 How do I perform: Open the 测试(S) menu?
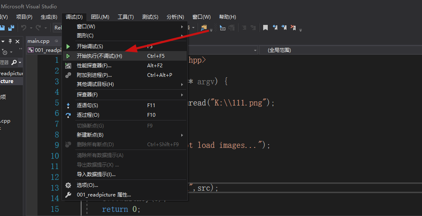click(150, 17)
